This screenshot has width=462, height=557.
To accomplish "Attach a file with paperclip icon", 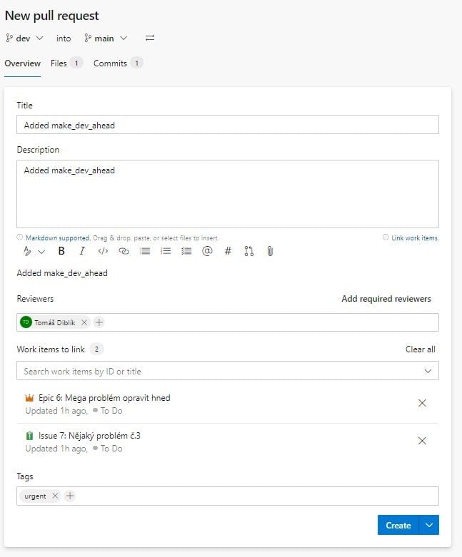I will tap(270, 251).
